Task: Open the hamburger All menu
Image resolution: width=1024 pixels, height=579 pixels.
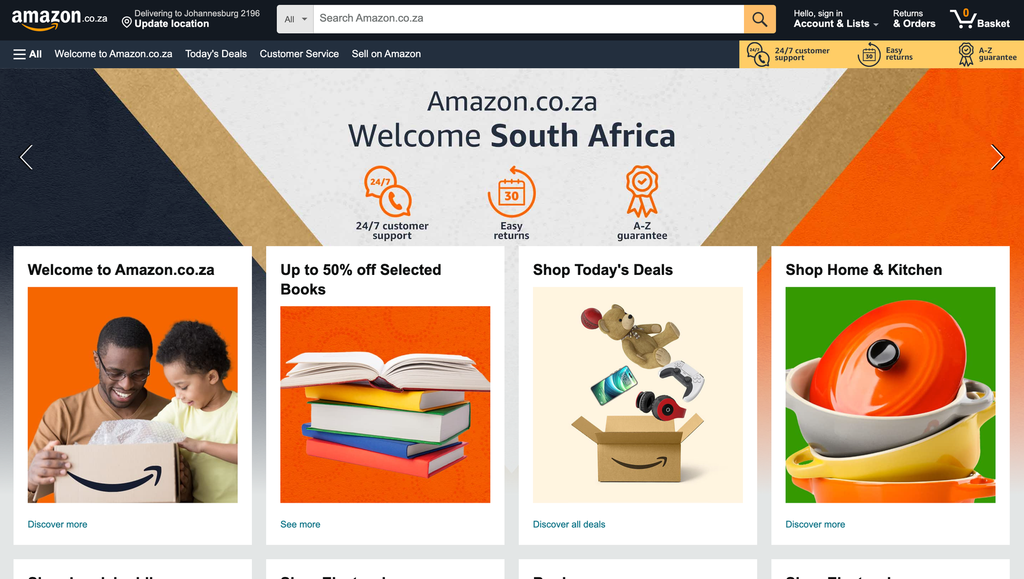Action: tap(27, 54)
